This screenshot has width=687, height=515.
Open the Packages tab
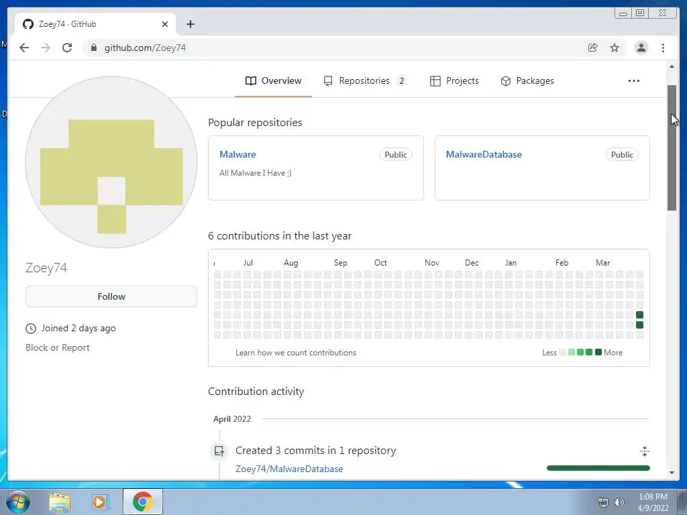pos(527,81)
